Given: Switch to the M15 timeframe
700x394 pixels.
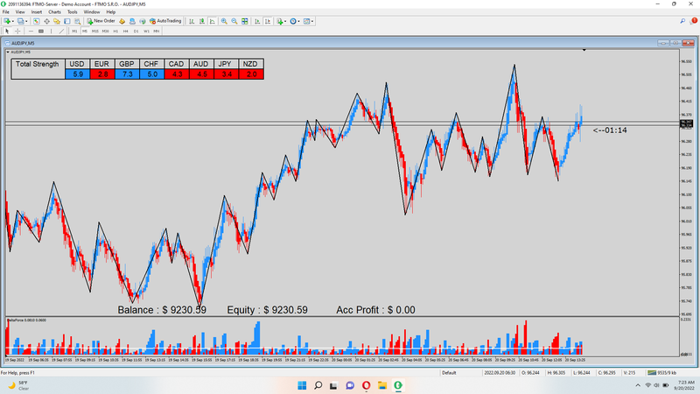Looking at the screenshot, I should (95, 32).
